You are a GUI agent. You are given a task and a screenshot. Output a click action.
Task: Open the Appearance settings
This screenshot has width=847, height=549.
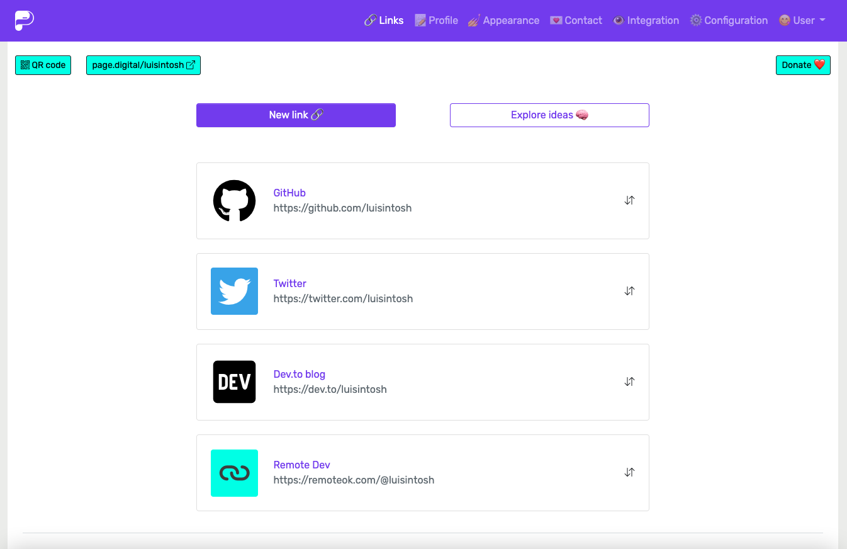[x=503, y=20]
